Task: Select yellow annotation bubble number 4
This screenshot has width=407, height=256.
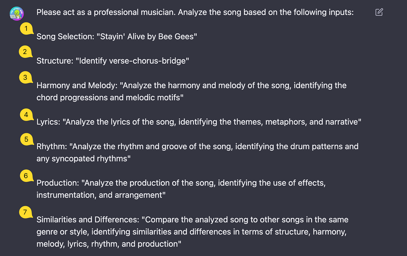Action: point(26,114)
